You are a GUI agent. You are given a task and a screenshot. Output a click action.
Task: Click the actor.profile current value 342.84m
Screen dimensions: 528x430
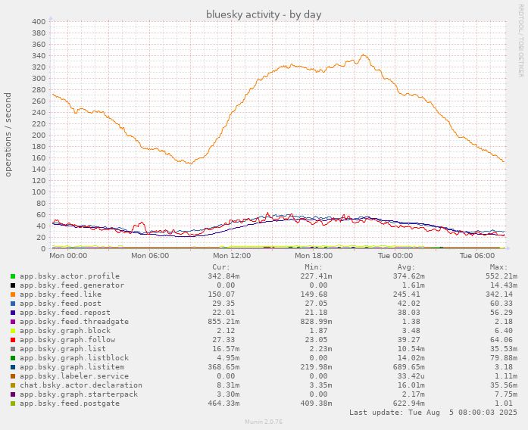223,276
